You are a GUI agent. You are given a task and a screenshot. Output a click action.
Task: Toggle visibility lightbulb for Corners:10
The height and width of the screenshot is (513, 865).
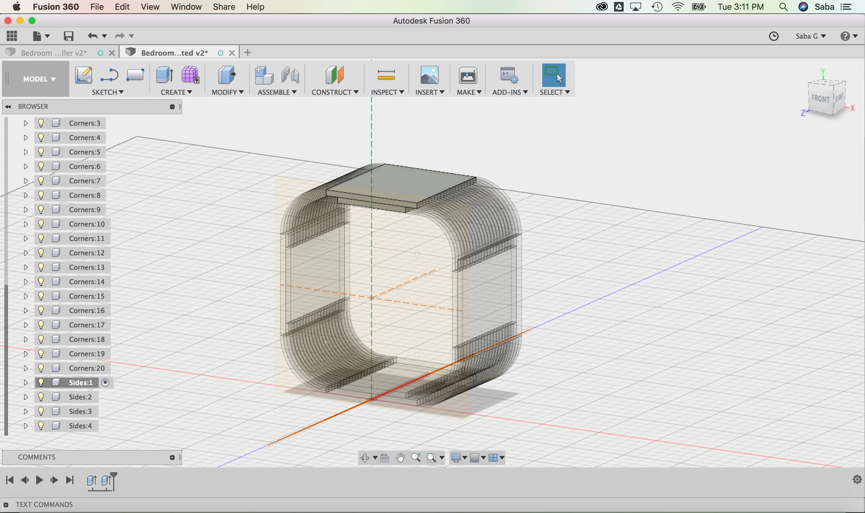pyautogui.click(x=41, y=224)
